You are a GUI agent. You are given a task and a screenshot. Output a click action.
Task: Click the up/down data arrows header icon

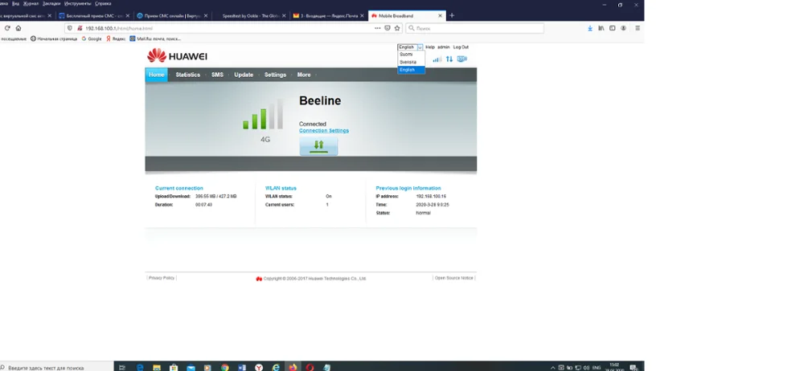pos(449,59)
